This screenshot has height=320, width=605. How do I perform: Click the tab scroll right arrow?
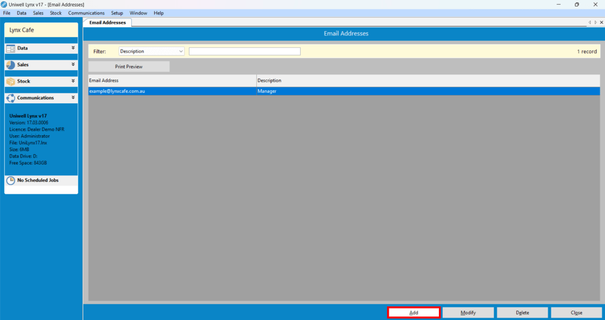596,22
